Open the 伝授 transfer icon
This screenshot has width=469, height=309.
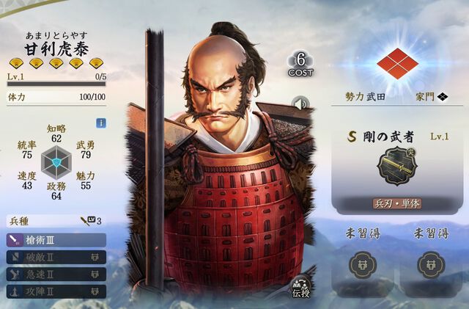pos(301,288)
